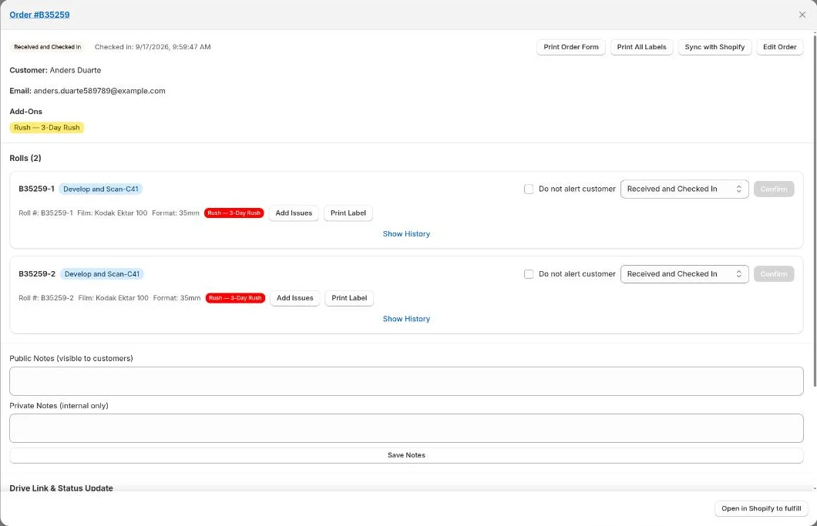Image resolution: width=817 pixels, height=526 pixels.
Task: Click the Print Order Form button
Action: coord(571,47)
